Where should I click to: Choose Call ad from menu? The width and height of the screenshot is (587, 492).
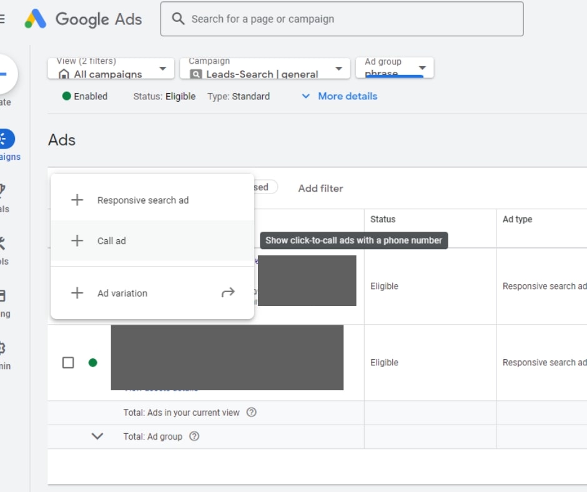(x=152, y=241)
